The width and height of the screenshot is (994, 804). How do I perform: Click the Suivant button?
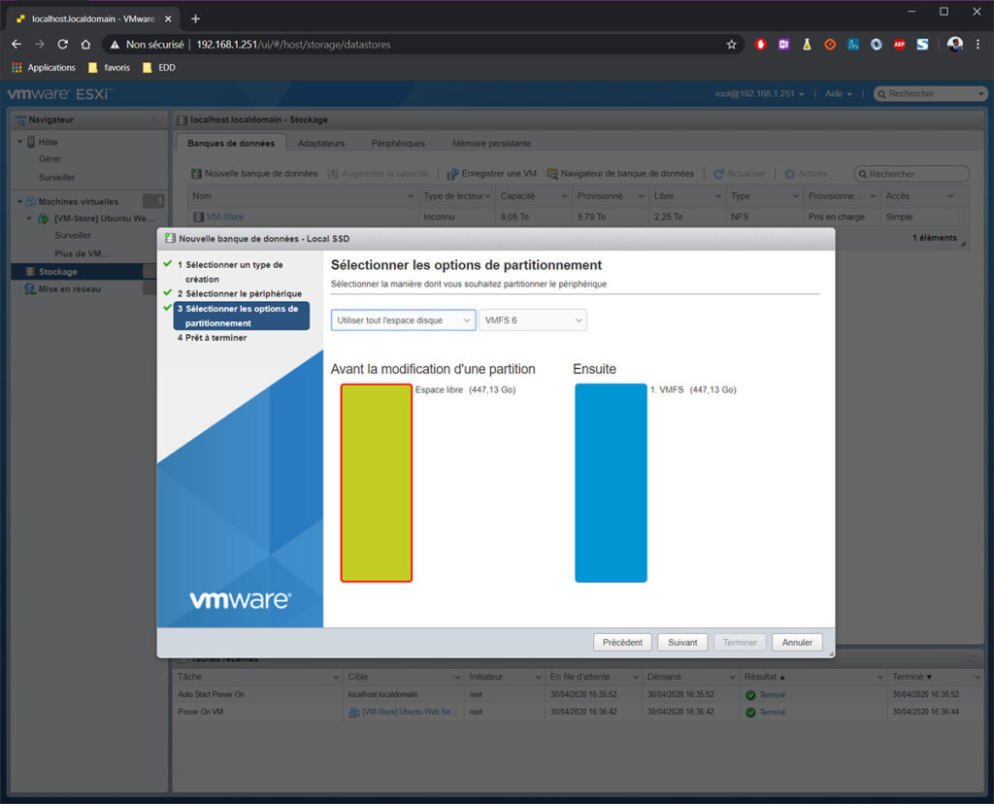[682, 642]
